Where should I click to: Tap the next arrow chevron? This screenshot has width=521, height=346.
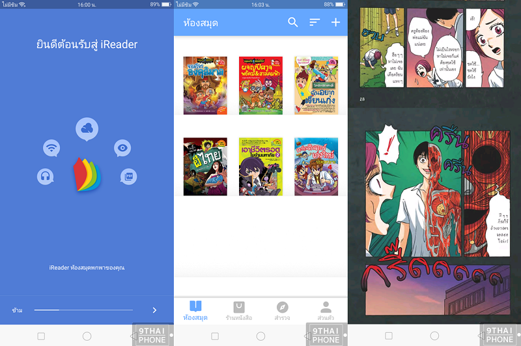[154, 310]
